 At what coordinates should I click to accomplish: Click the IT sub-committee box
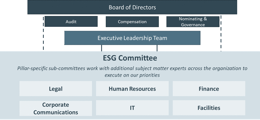pyautogui.click(x=132, y=108)
